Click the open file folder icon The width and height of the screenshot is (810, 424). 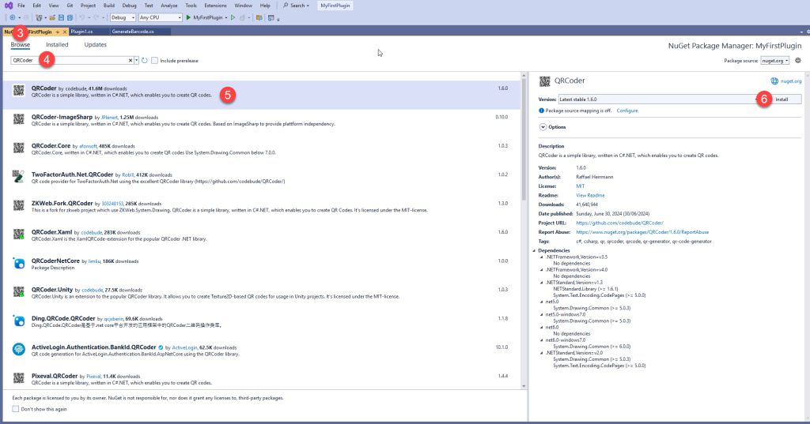pos(52,17)
